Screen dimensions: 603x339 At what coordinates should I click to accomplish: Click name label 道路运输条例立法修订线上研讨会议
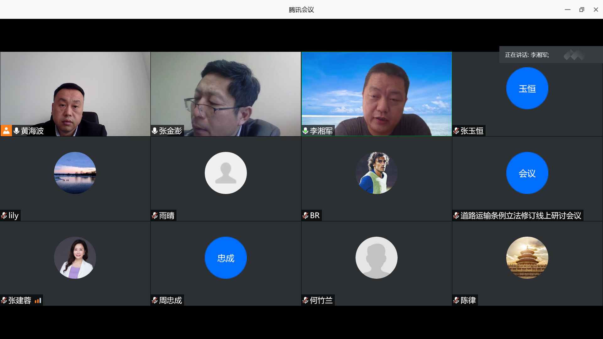pyautogui.click(x=520, y=216)
